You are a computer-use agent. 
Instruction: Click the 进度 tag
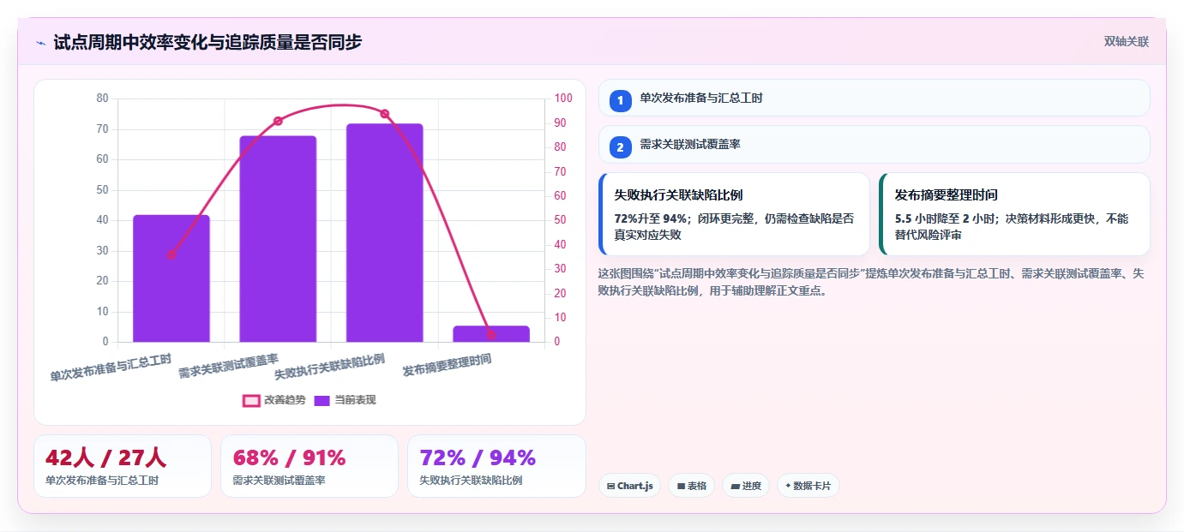pos(746,486)
